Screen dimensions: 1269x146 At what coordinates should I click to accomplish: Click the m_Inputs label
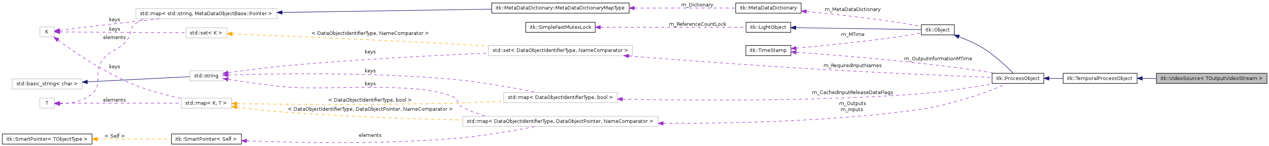(852, 109)
